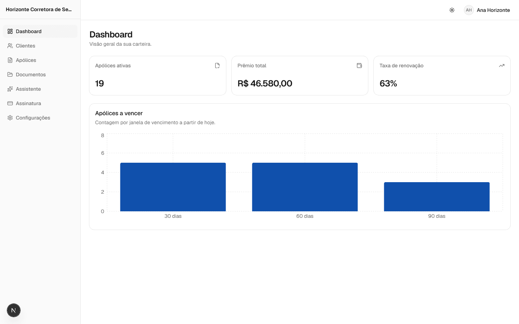This screenshot has width=519, height=324.
Task: Click the Apólices ativas card label
Action: click(113, 66)
